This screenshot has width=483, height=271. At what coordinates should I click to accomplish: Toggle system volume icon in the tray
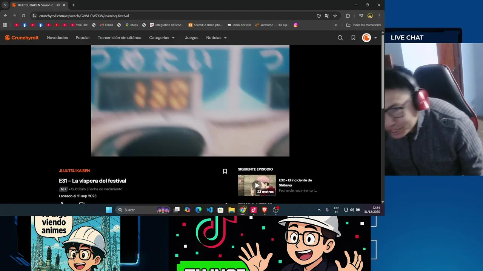tap(352, 210)
